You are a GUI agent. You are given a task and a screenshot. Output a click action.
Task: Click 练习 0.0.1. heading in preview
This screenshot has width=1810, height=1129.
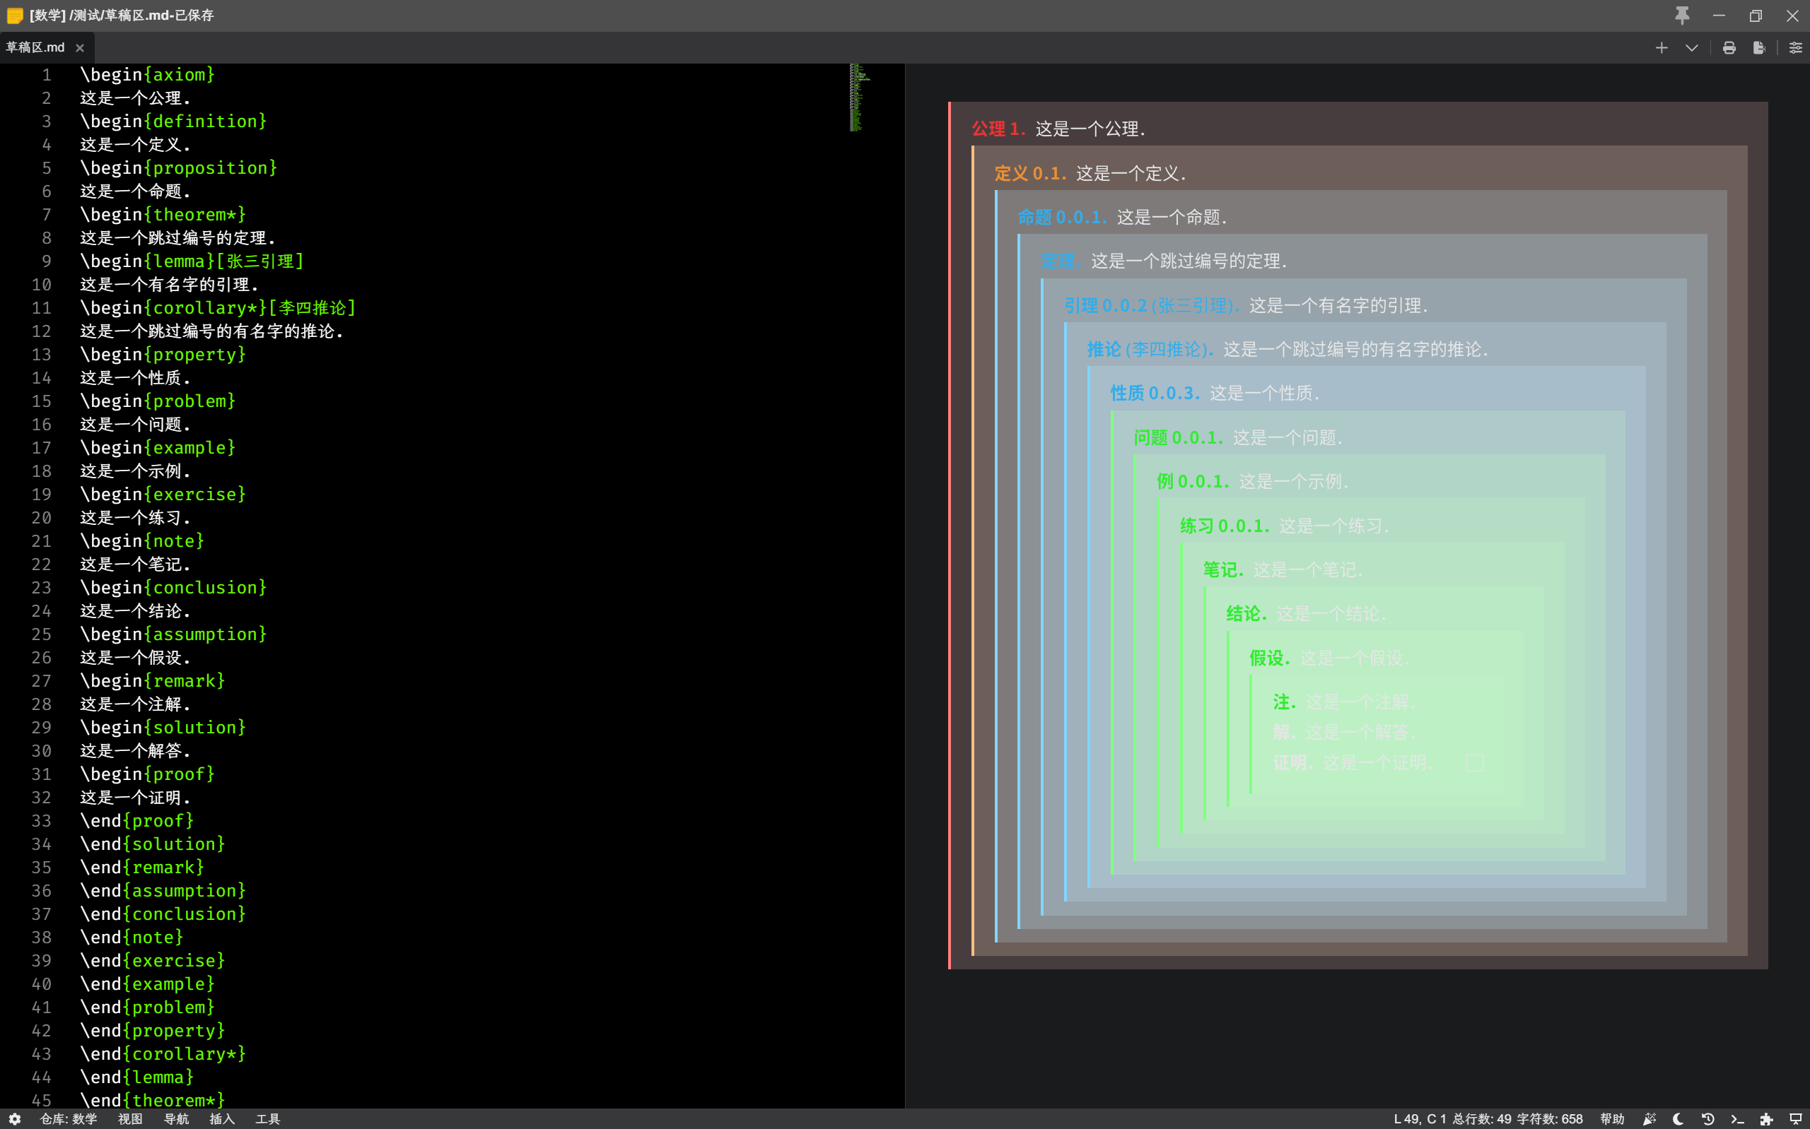(1225, 526)
